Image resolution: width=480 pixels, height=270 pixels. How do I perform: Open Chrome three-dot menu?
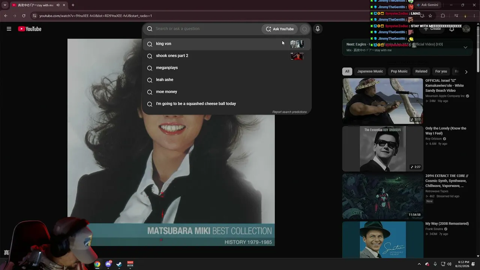475,16
